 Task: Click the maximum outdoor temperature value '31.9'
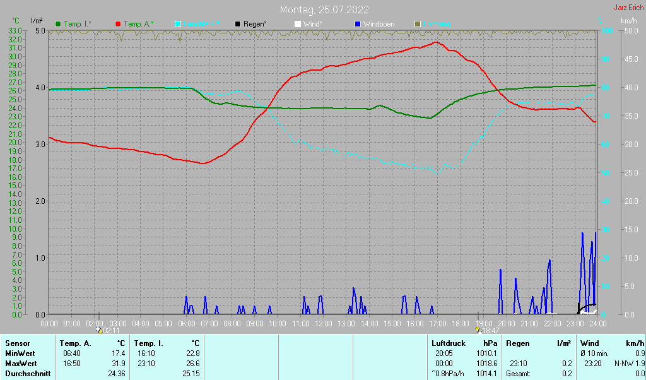tap(118, 364)
